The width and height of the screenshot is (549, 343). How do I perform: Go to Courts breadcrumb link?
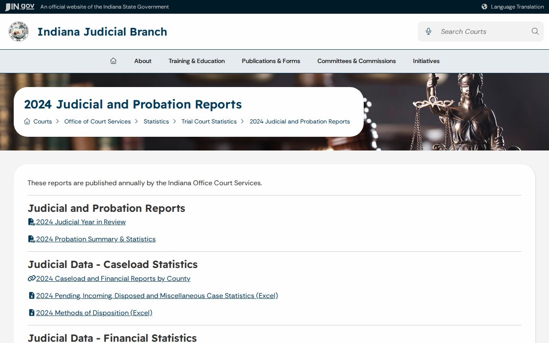tap(42, 121)
